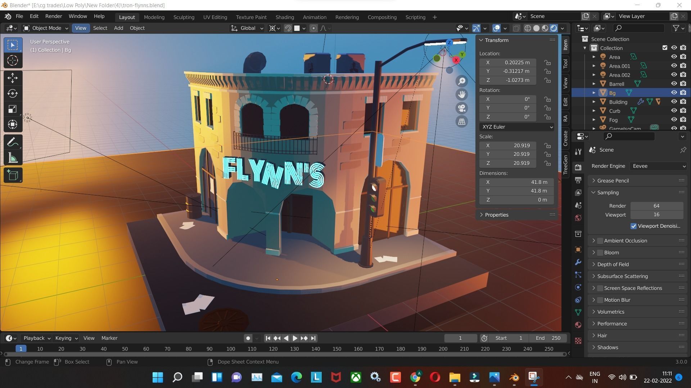Open the File menu
This screenshot has height=388, width=691.
pyautogui.click(x=19, y=17)
